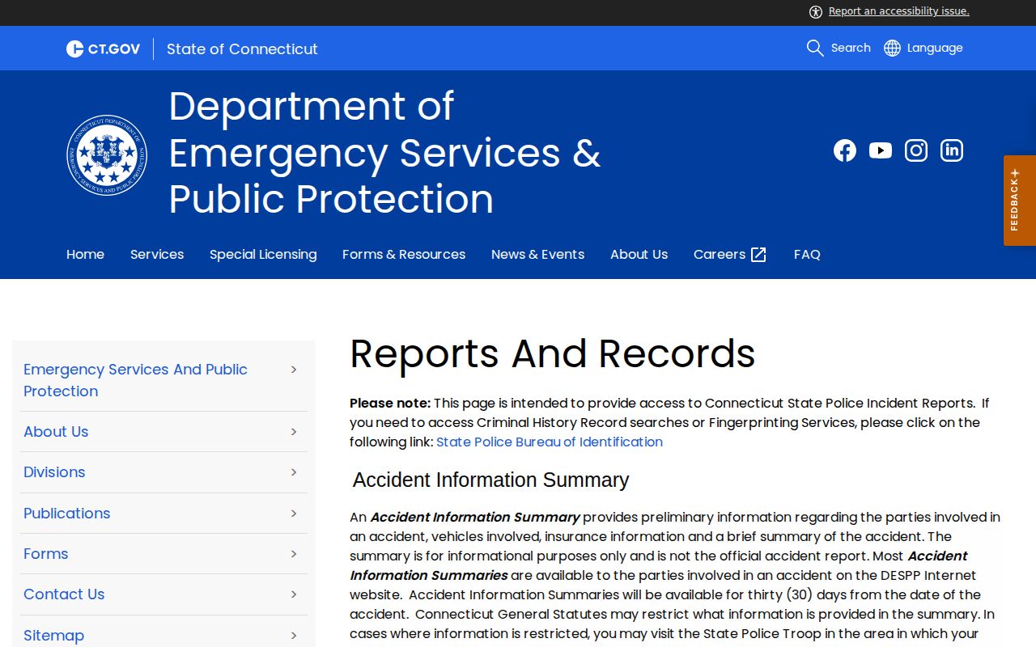Image resolution: width=1036 pixels, height=647 pixels.
Task: Click the Careers navigation link text
Action: [x=720, y=254]
